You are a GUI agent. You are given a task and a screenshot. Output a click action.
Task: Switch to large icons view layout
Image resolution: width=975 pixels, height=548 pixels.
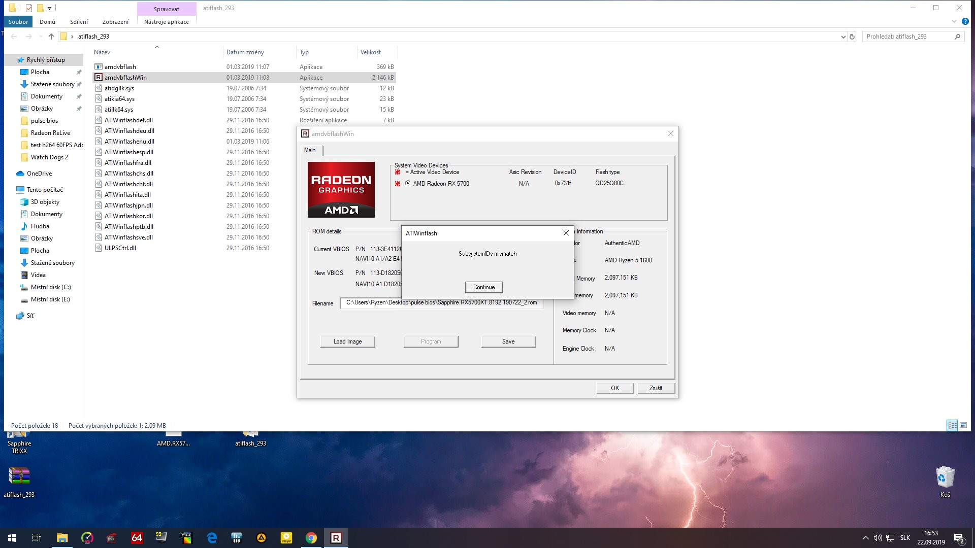[x=963, y=425]
